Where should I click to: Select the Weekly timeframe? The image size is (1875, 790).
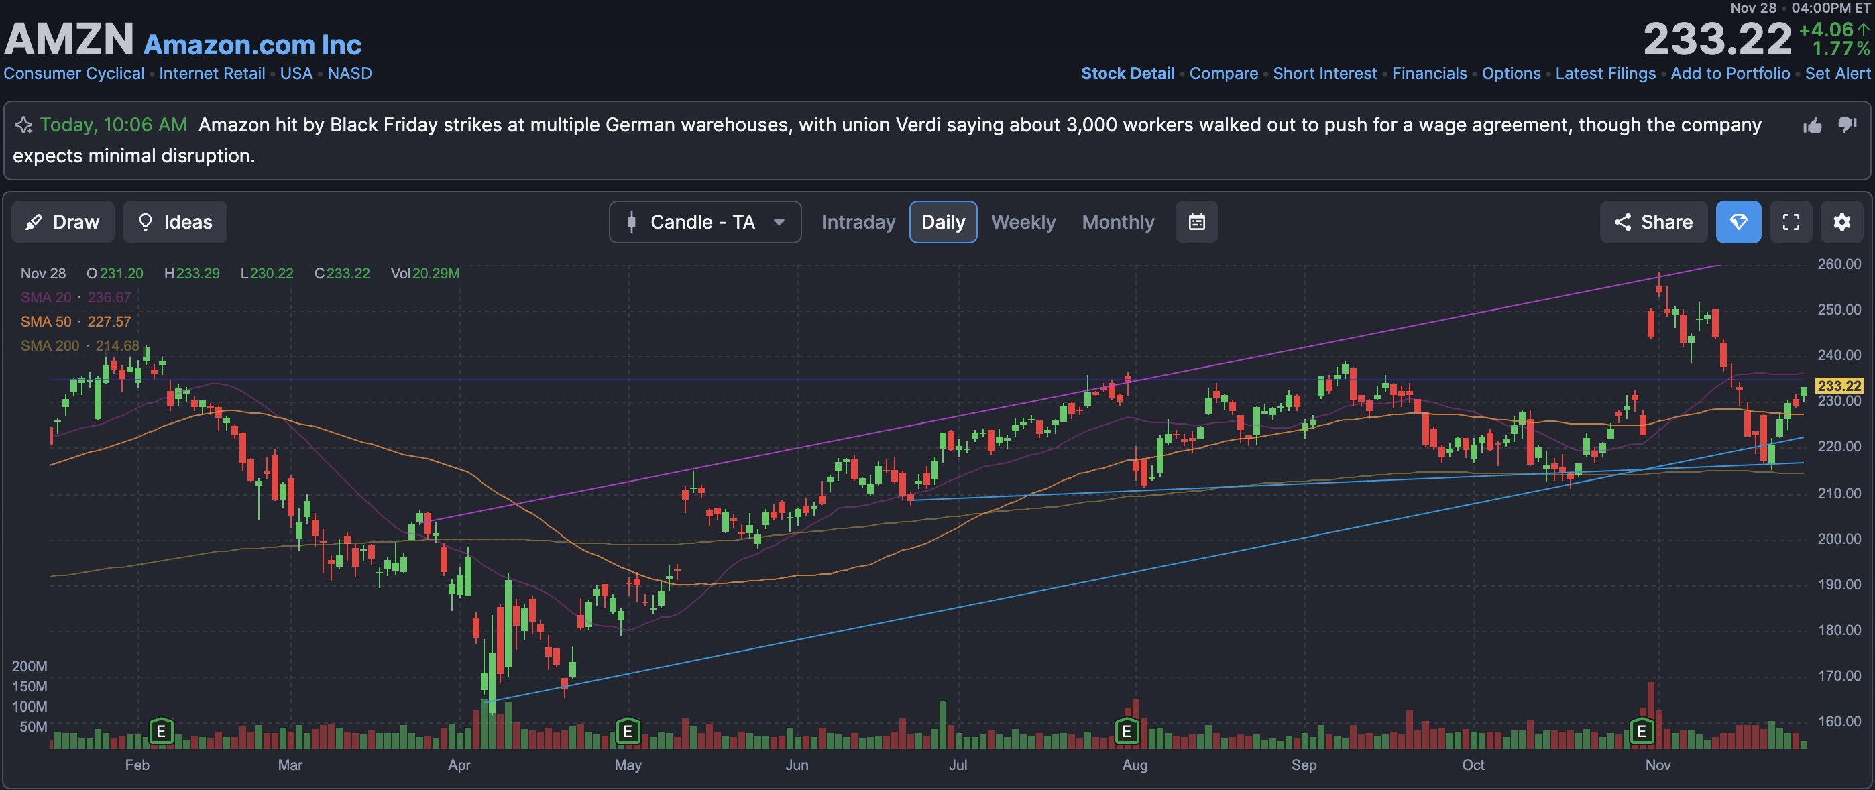(1023, 222)
